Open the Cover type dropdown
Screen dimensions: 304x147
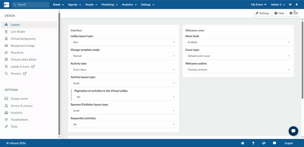[238, 56]
